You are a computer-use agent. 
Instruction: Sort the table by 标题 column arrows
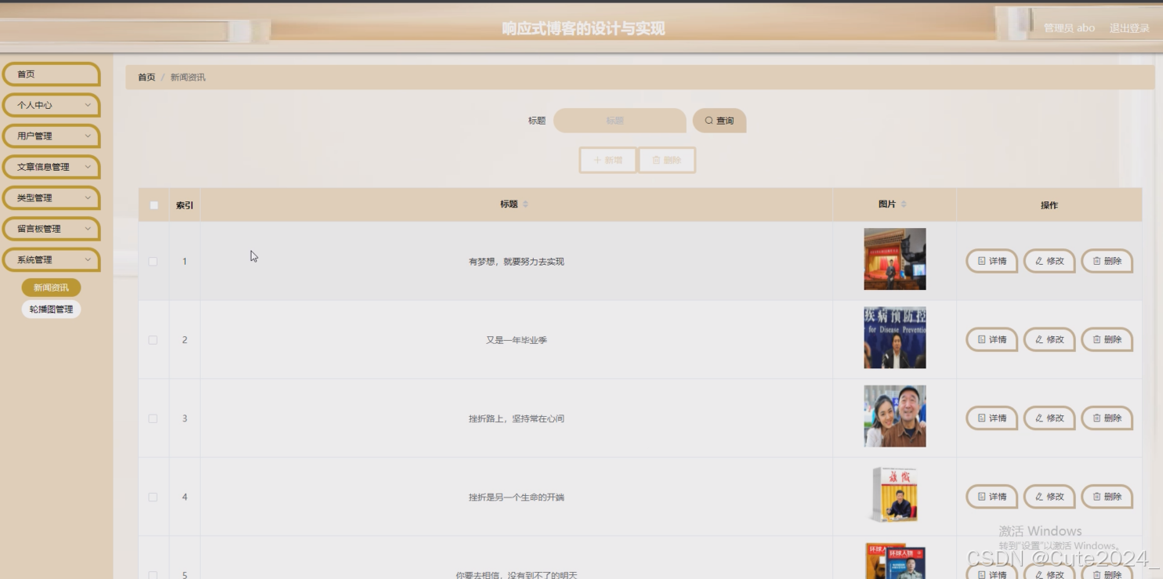click(526, 204)
